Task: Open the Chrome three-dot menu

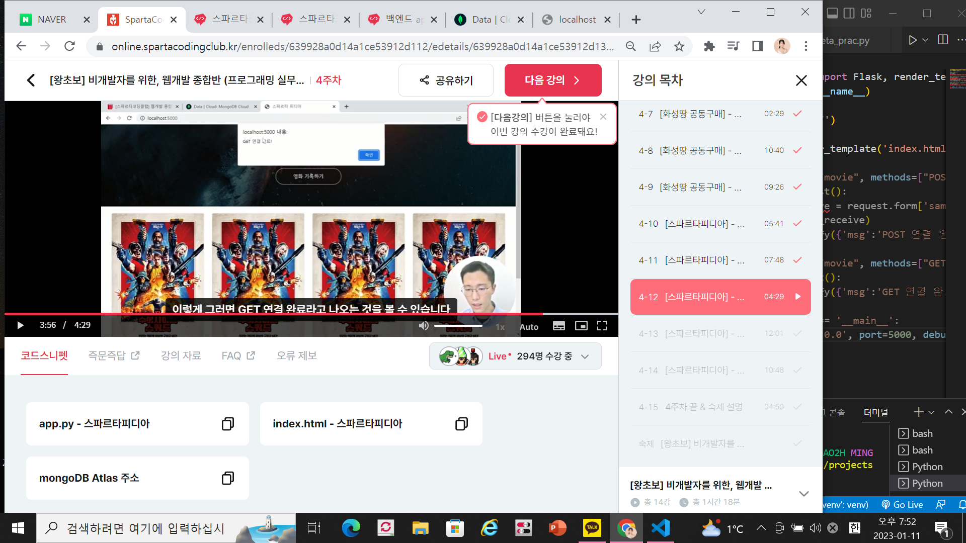Action: tap(806, 46)
